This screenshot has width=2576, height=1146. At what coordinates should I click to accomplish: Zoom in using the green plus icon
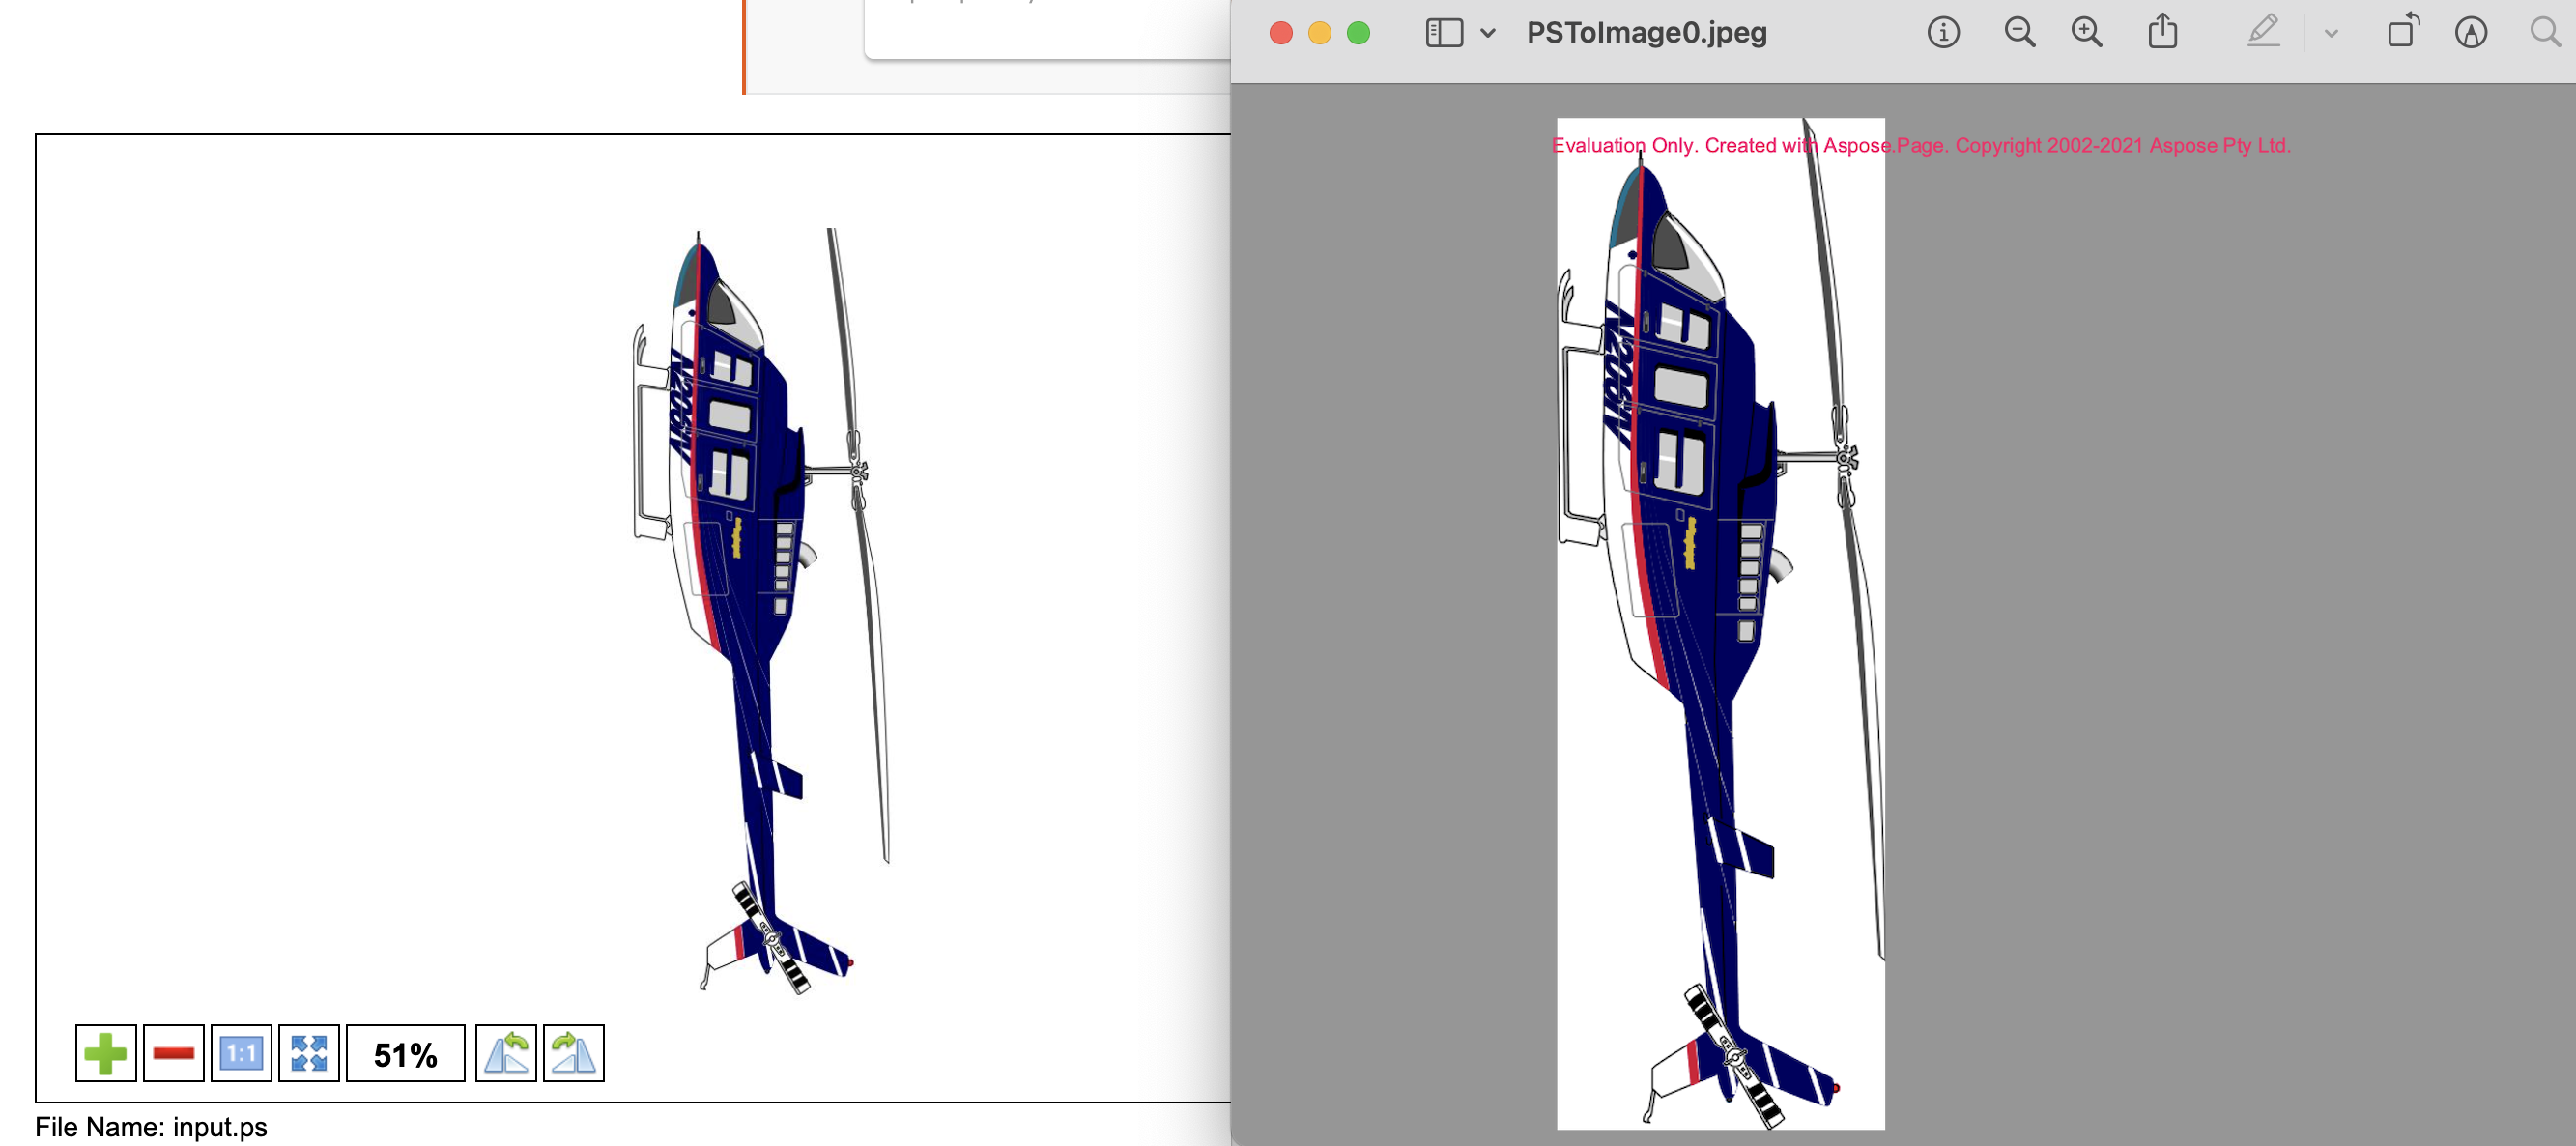(107, 1052)
